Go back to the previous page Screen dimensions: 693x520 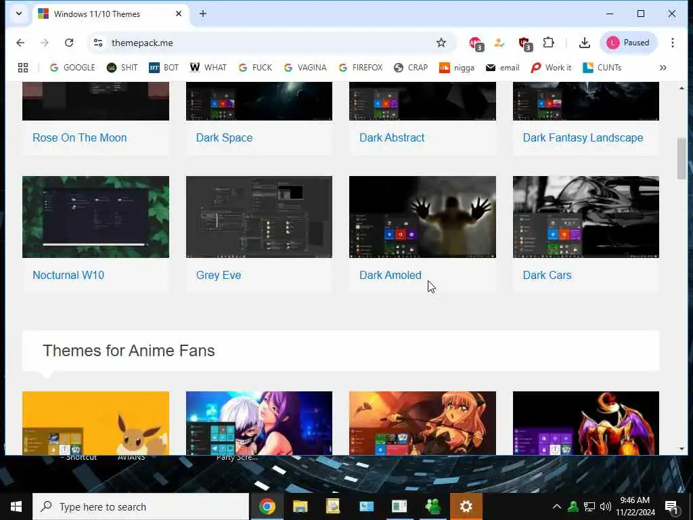click(20, 43)
